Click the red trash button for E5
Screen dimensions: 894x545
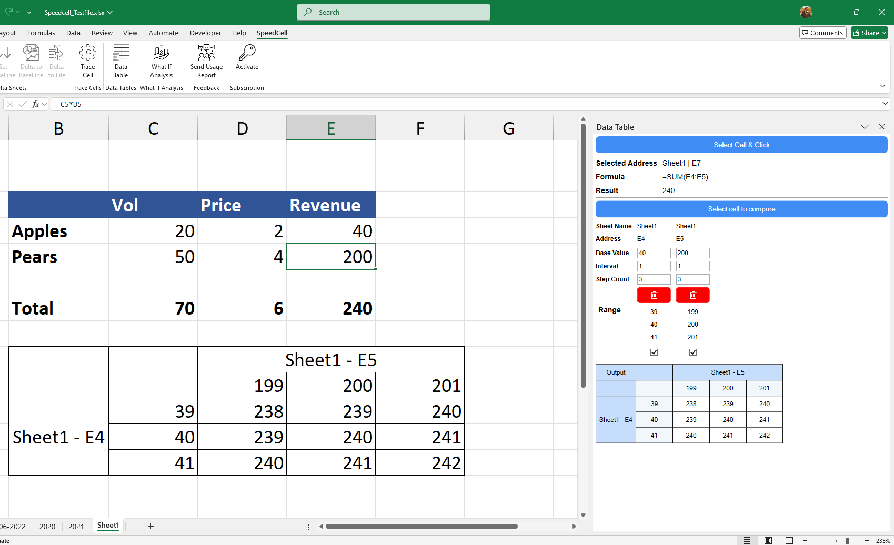click(x=692, y=295)
